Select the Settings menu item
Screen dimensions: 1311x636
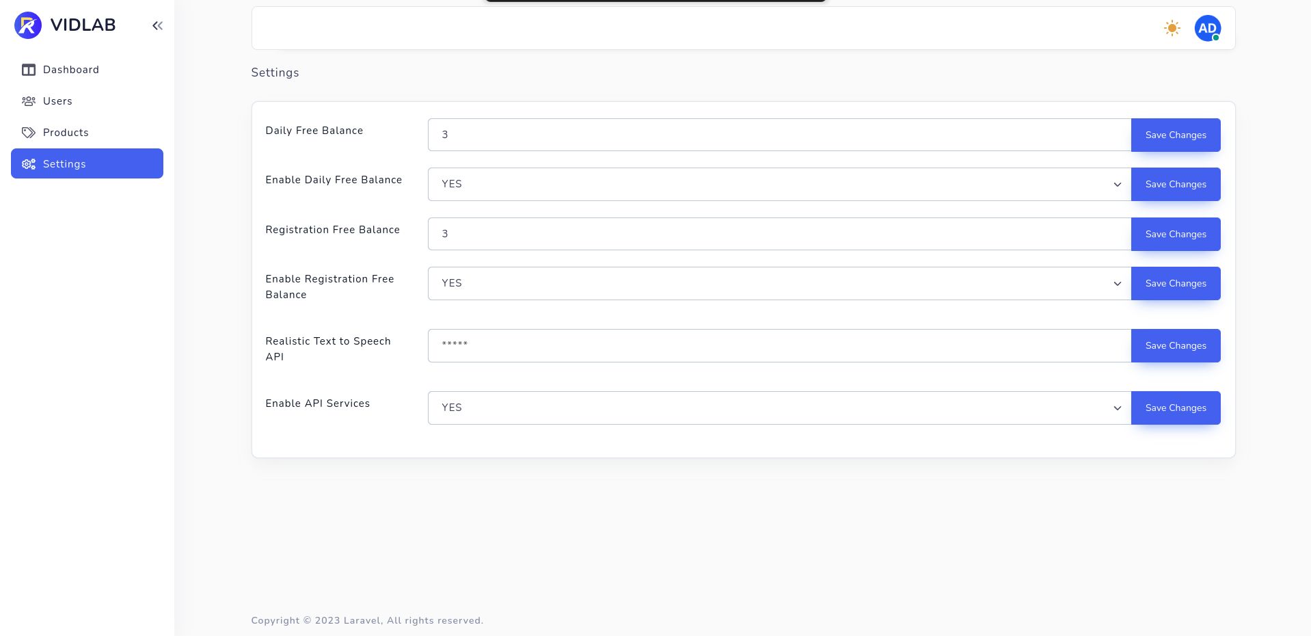(x=87, y=163)
